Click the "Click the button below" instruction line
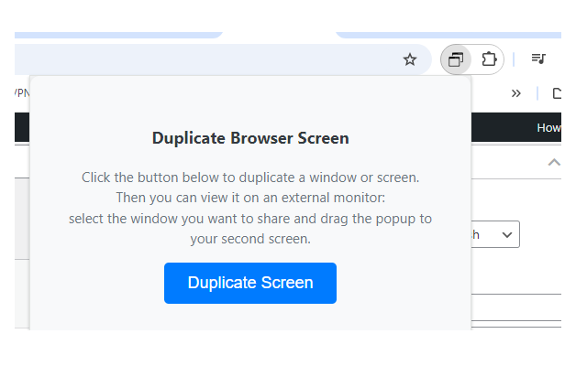 tap(250, 177)
